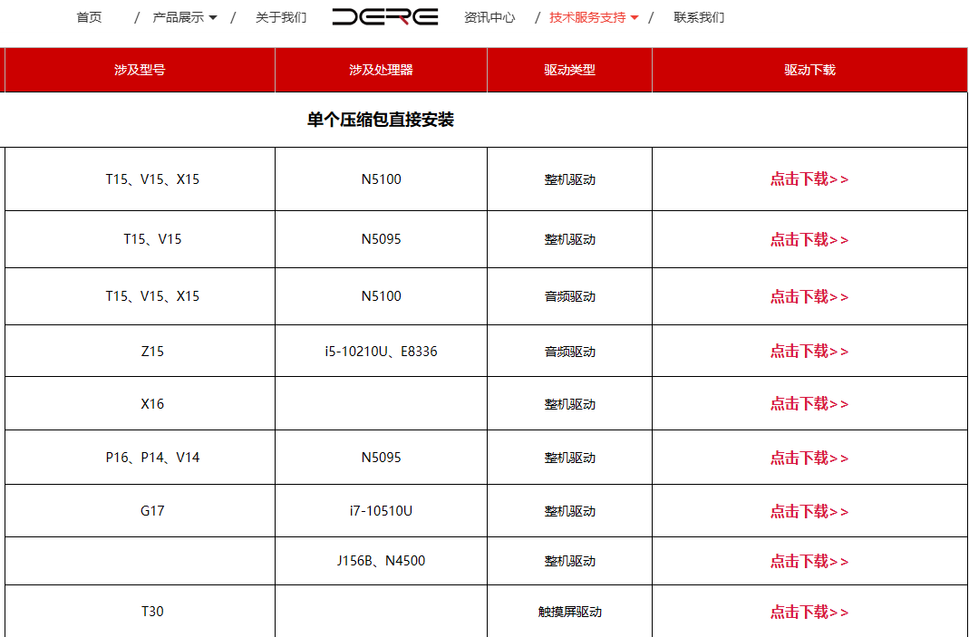Screen dimensions: 969x637
Task: Download the T30 触摸屏驱动 package
Action: pyautogui.click(x=809, y=612)
